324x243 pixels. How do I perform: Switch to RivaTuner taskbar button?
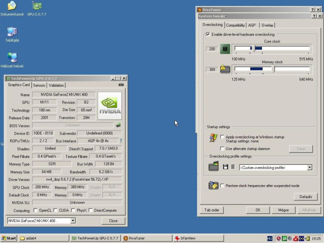147,238
